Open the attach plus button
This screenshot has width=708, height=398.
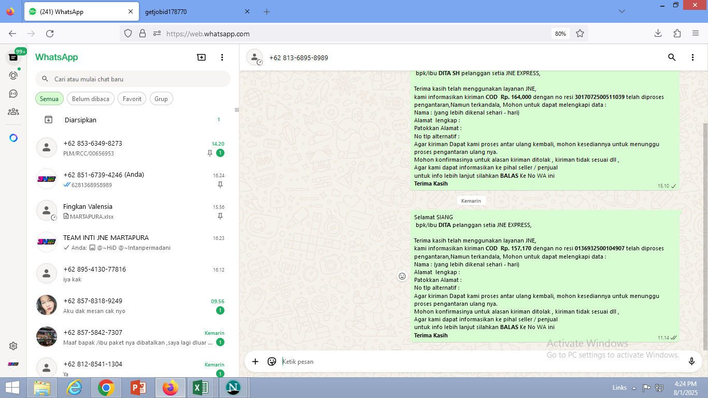click(x=255, y=361)
